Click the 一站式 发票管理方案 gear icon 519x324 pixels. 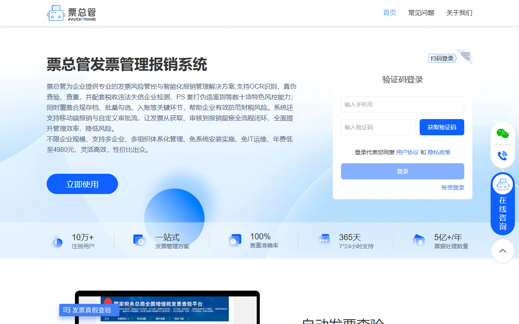click(x=139, y=241)
